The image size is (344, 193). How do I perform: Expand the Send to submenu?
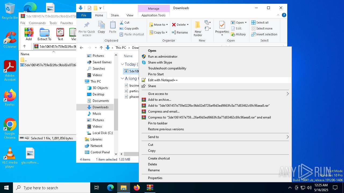pyautogui.click(x=287, y=137)
